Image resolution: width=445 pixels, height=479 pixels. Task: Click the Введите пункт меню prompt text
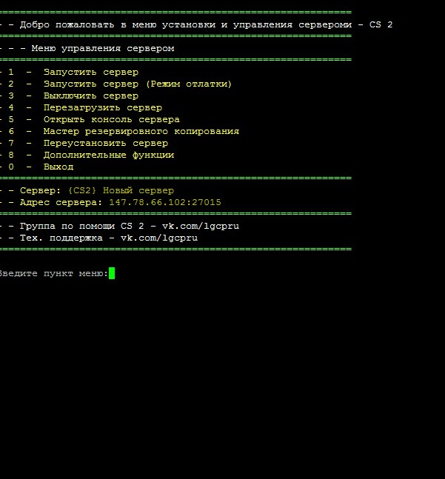53,273
